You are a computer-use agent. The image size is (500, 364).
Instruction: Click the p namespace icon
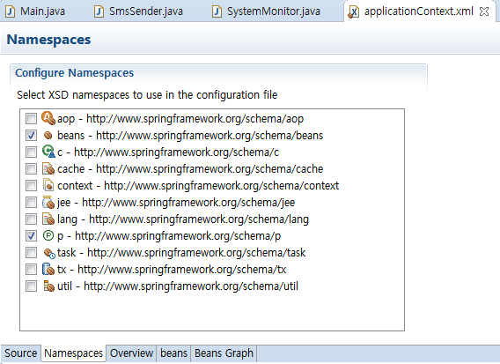(x=48, y=235)
